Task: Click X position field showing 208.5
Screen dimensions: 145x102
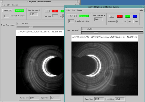Action: [x=99, y=99]
